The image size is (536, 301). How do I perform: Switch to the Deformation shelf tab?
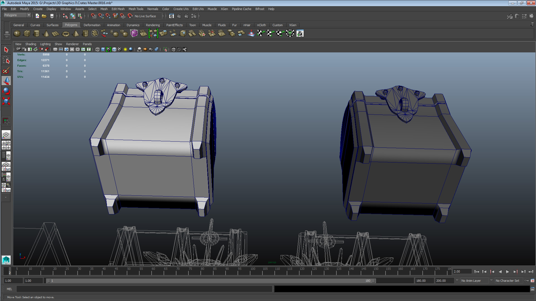click(92, 25)
